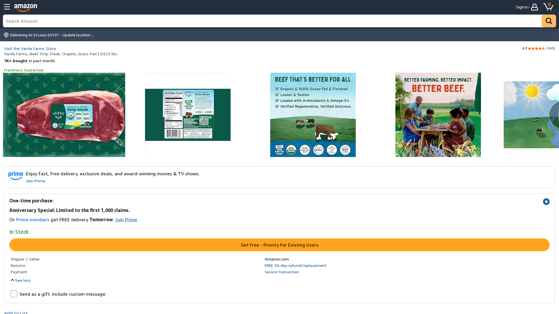The height and width of the screenshot is (314, 559).
Task: Collapse details with See less
Action: 21,280
